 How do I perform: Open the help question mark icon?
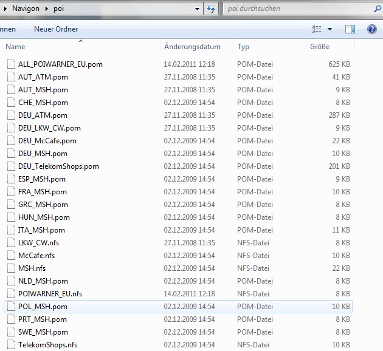pos(372,29)
